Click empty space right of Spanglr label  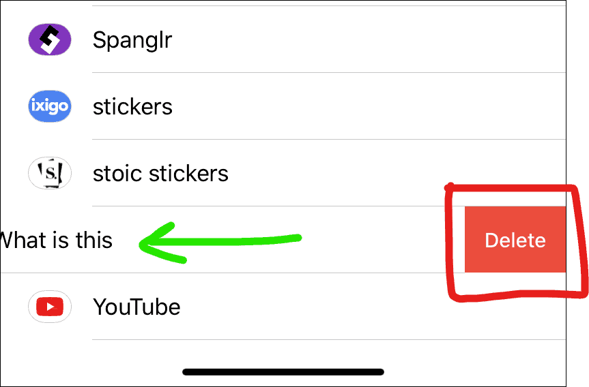coord(368,40)
